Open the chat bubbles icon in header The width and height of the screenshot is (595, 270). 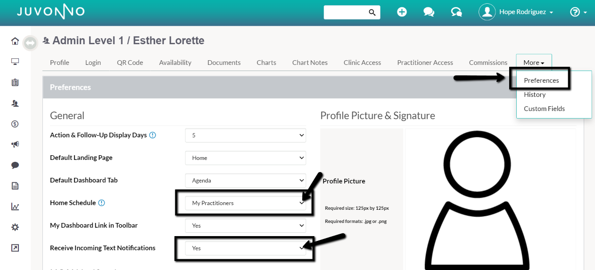coord(429,12)
